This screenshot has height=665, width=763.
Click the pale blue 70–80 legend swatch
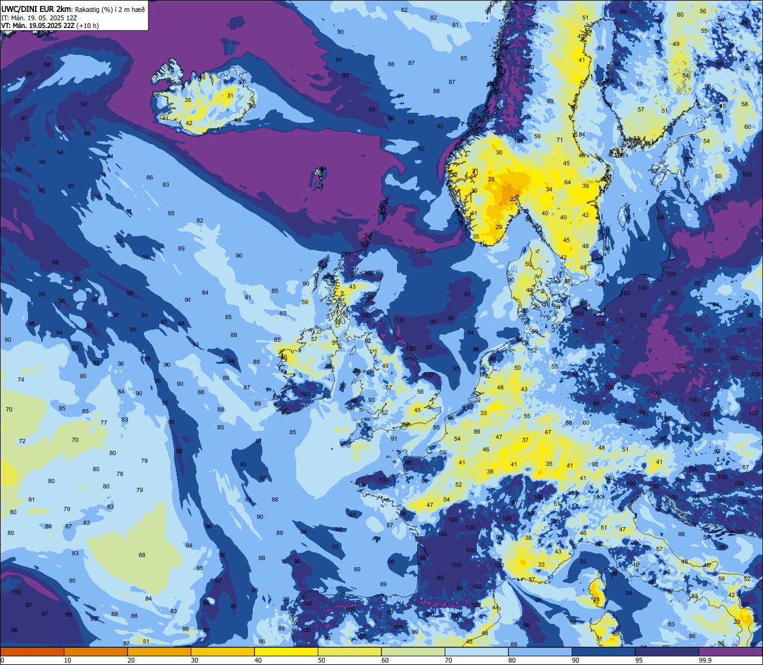[x=476, y=651]
